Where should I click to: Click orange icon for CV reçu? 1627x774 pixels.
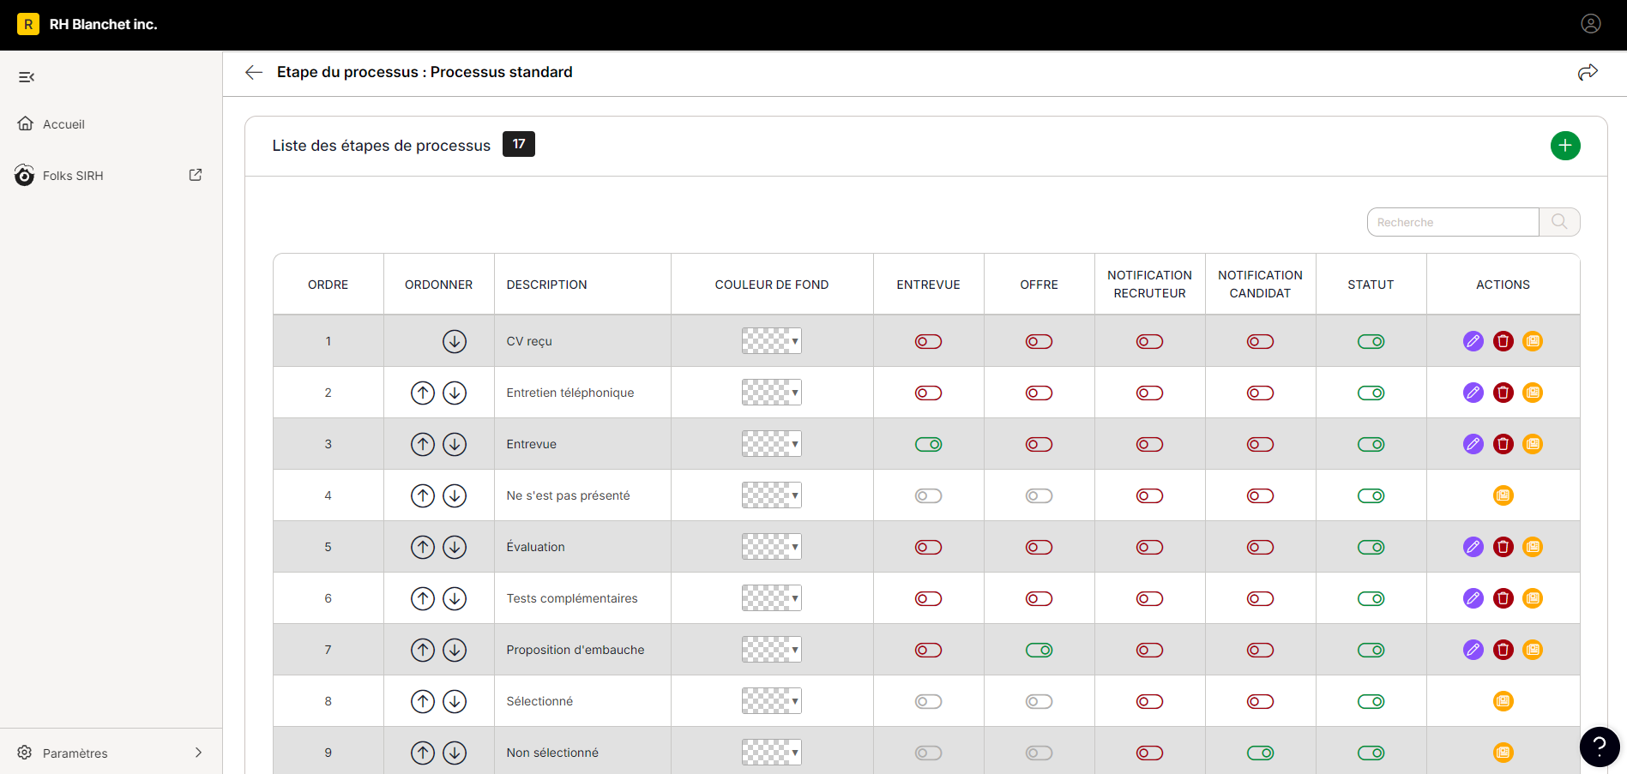click(x=1533, y=341)
